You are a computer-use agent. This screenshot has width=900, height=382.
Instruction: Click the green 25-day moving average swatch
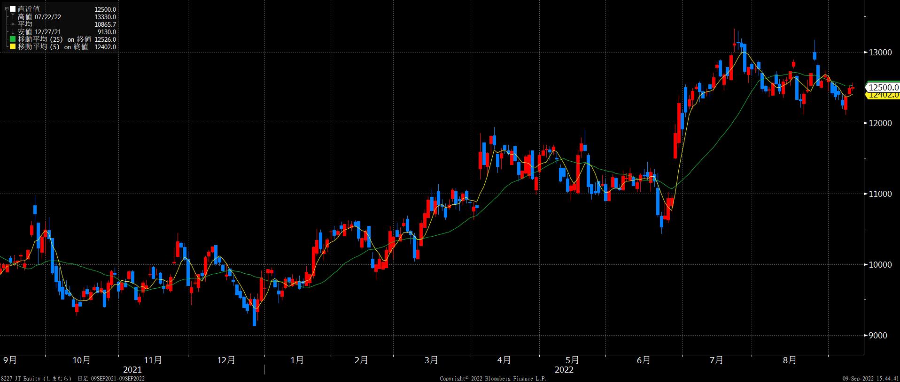13,39
